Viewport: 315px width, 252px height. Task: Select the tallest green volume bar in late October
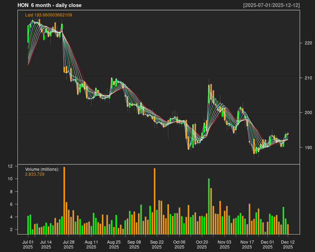tap(209, 206)
